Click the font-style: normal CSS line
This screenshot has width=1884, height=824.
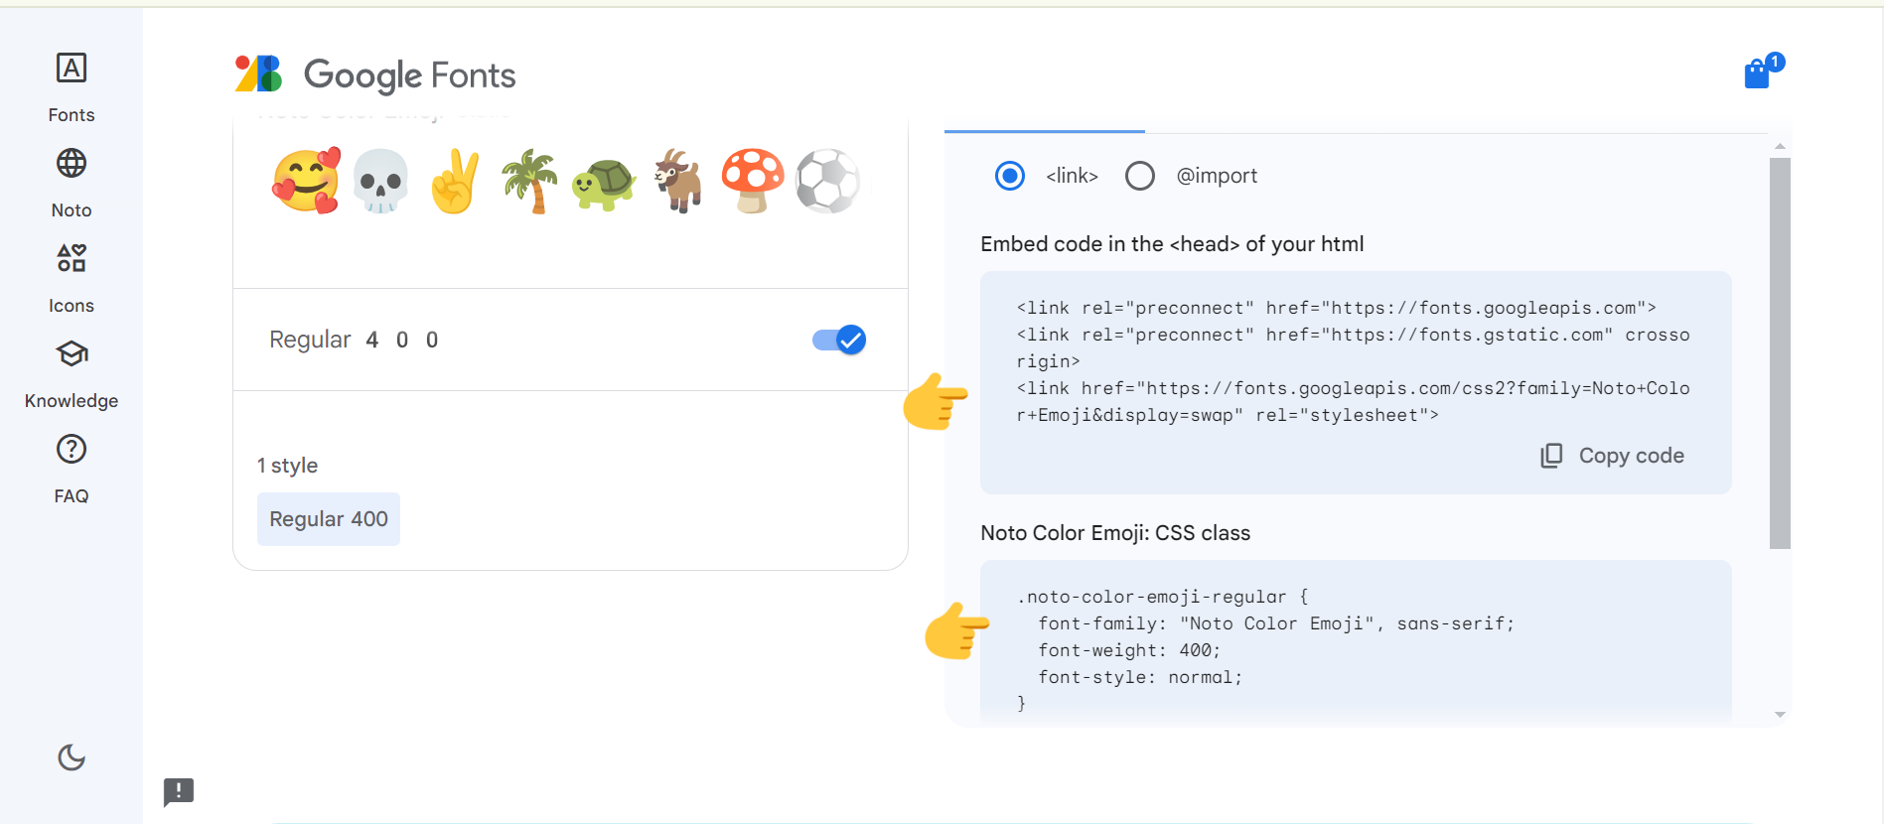pyautogui.click(x=1140, y=677)
